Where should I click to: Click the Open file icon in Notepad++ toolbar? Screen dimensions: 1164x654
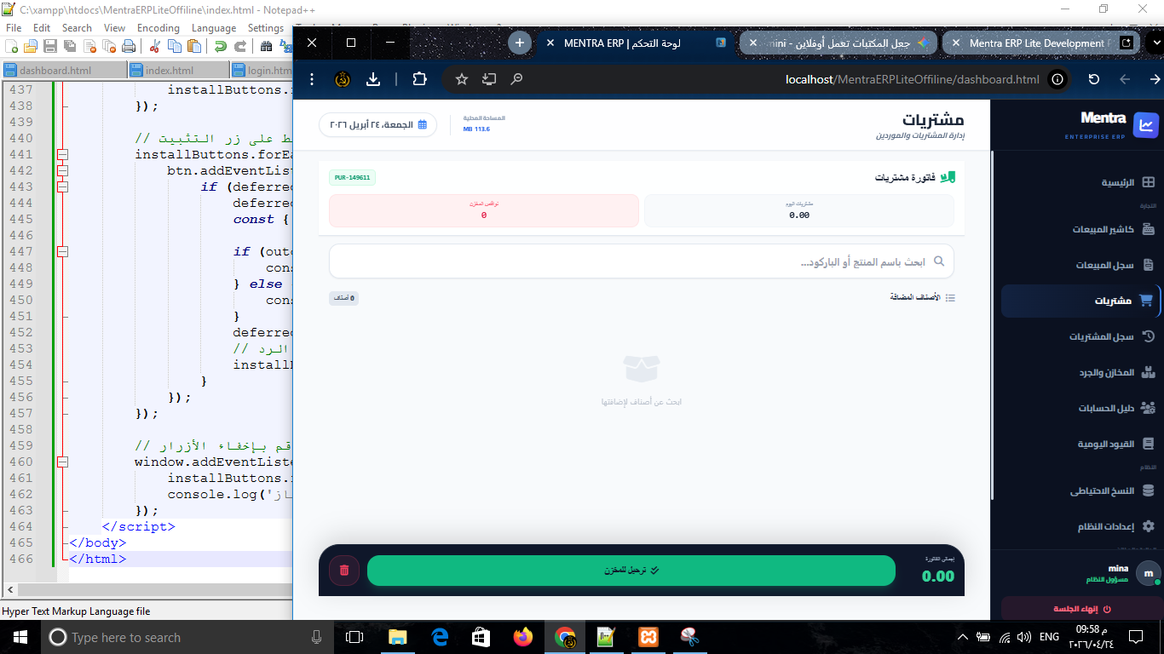click(x=31, y=46)
